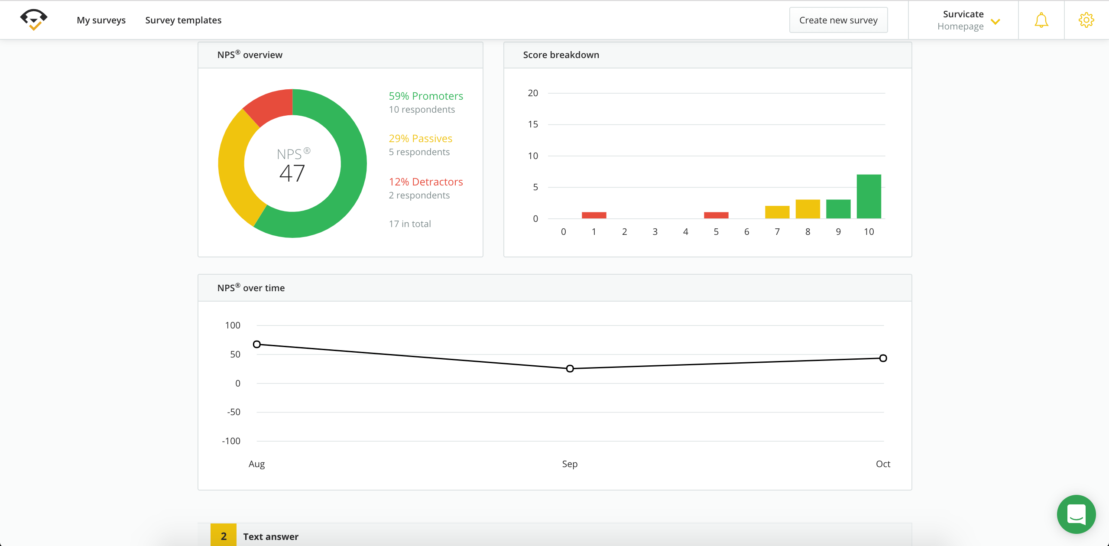
Task: Click the Survicate logo icon
Action: point(32,19)
